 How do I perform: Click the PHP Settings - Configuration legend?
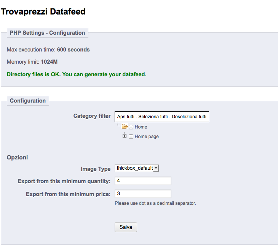tap(47, 33)
